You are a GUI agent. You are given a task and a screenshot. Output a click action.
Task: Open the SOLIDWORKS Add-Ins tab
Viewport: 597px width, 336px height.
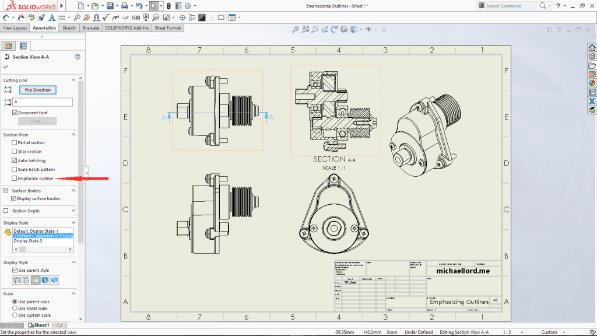click(x=127, y=28)
